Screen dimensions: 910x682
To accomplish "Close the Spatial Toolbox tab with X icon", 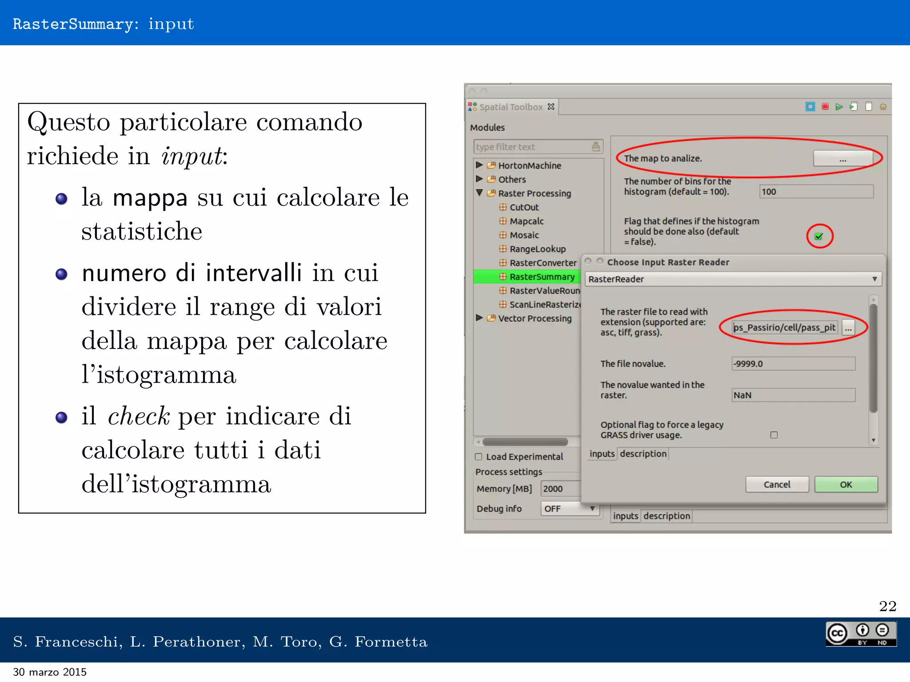I will (551, 107).
